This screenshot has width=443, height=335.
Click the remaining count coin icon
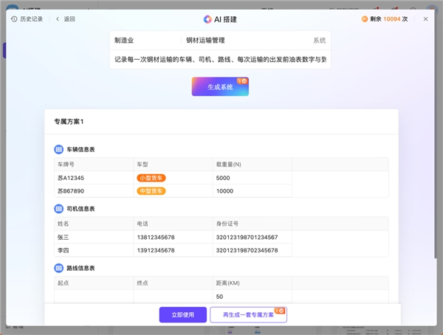coord(365,19)
